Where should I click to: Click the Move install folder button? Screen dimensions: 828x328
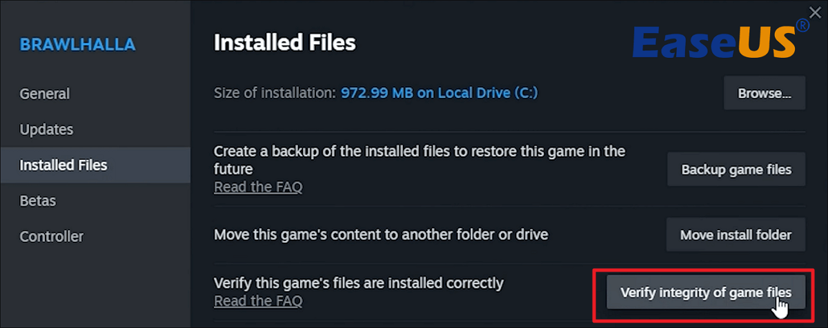coord(736,235)
